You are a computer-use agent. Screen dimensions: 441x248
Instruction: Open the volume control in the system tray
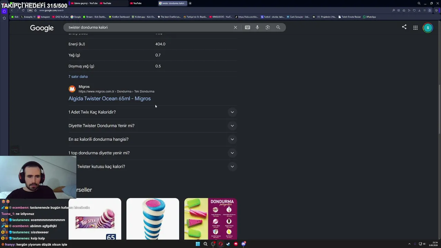tap(424, 244)
